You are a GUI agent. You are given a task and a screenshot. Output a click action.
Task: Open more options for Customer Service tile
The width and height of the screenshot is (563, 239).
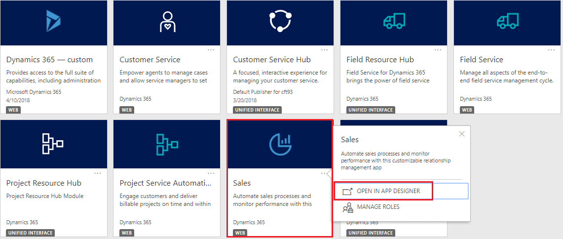pos(211,49)
